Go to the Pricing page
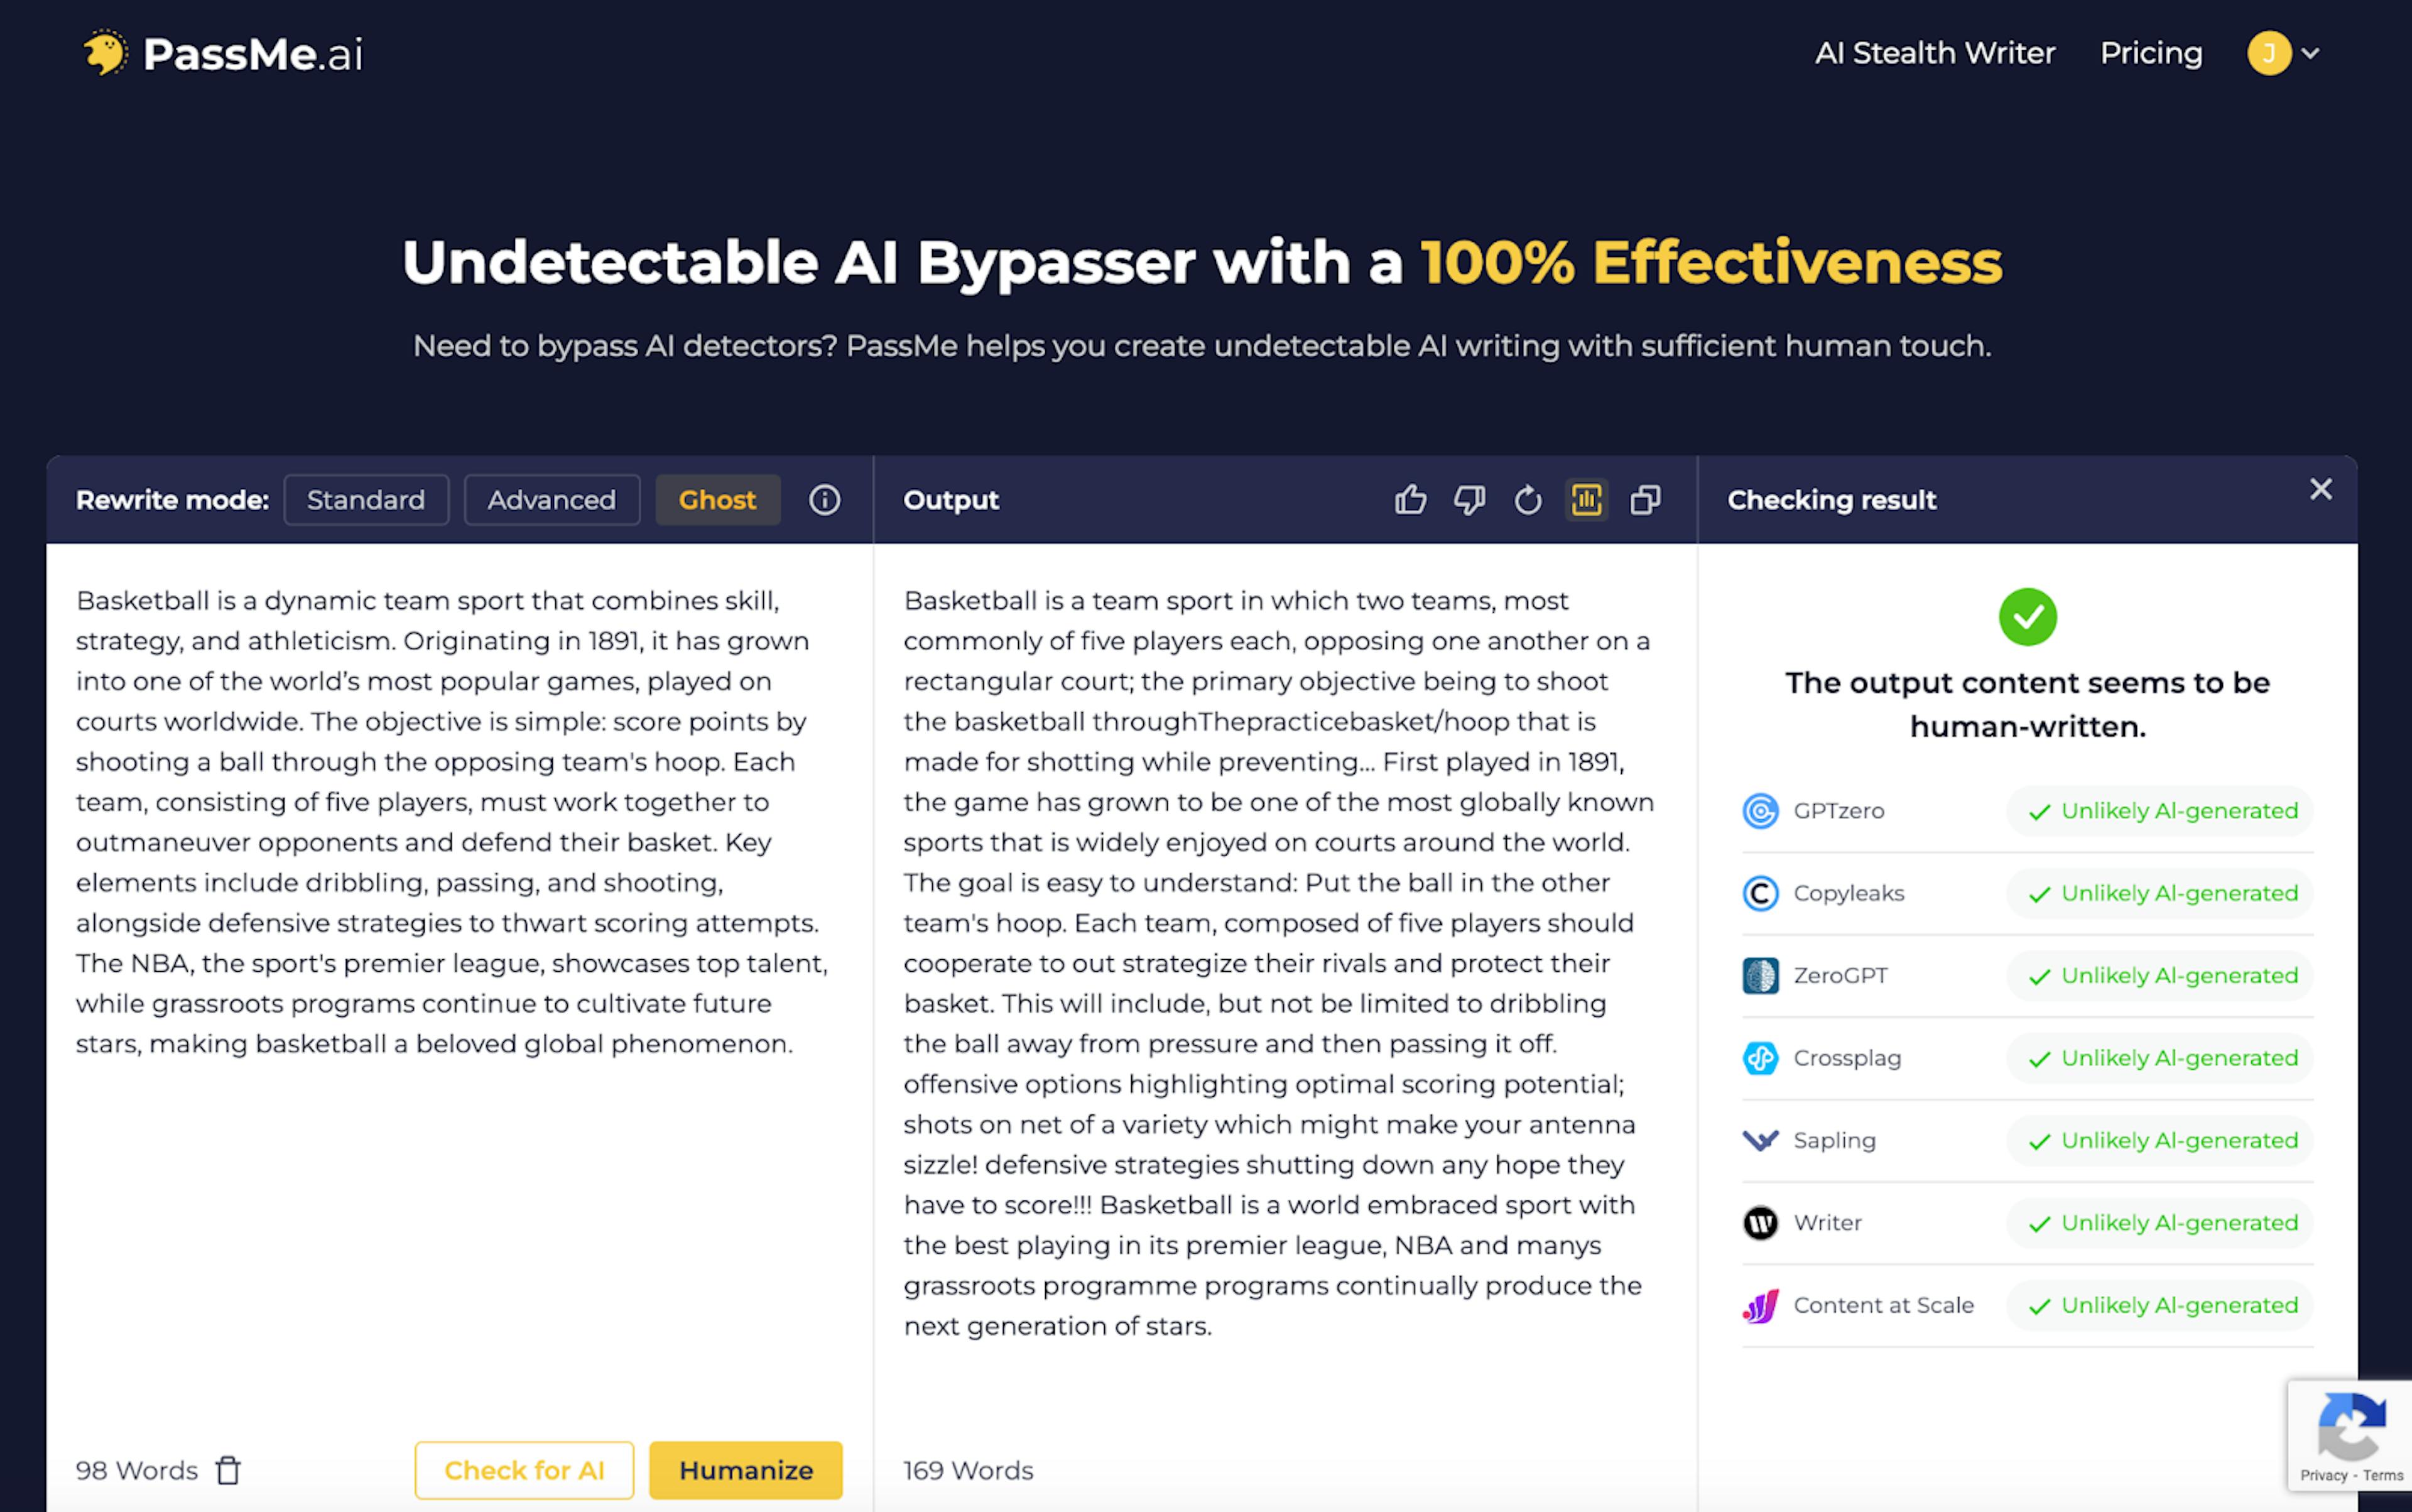This screenshot has width=2412, height=1512. 2150,53
